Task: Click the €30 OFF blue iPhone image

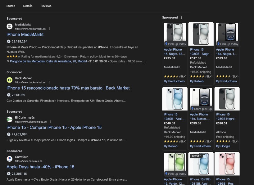Action: click(201, 164)
